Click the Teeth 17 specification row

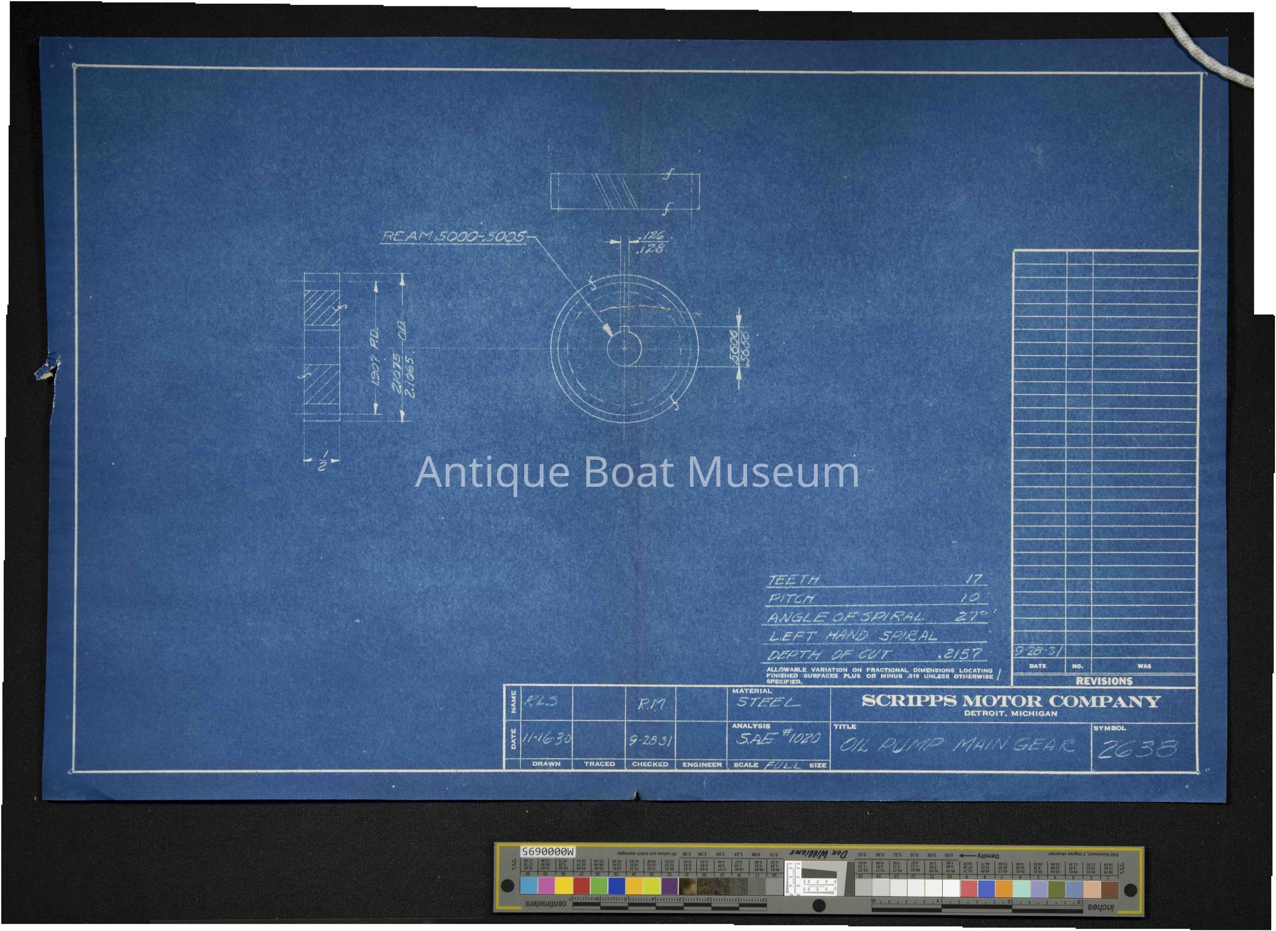[876, 580]
